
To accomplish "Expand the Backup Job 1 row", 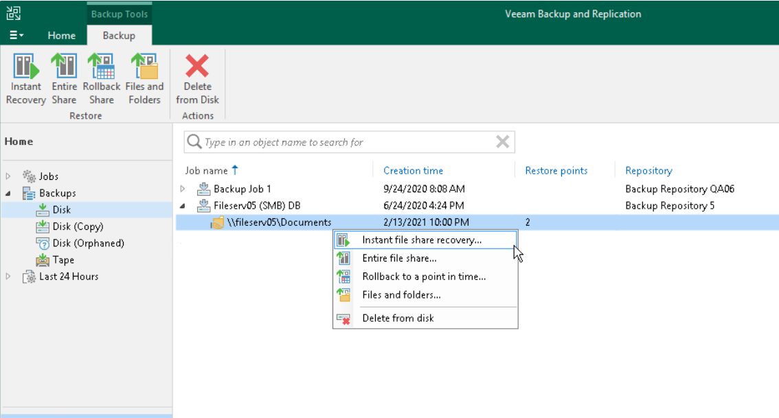I will click(x=183, y=189).
